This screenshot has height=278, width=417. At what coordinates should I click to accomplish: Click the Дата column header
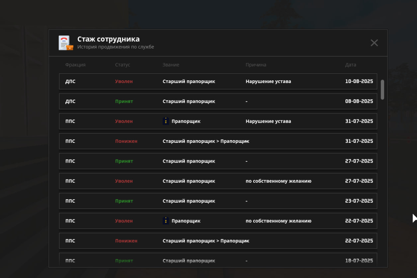pyautogui.click(x=351, y=64)
